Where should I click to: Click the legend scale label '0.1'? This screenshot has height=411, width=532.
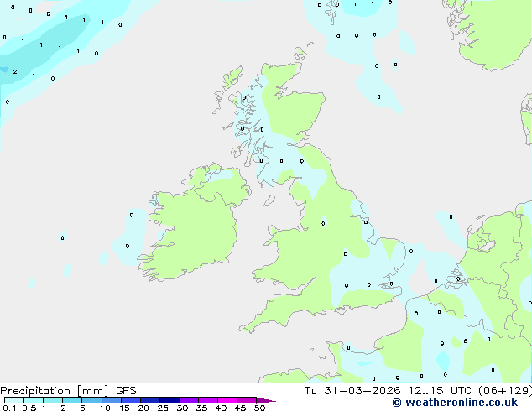click(x=9, y=408)
